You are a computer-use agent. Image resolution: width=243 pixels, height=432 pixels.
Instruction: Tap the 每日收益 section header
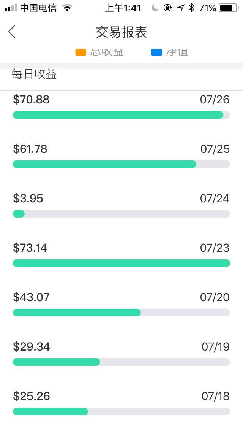click(x=34, y=75)
